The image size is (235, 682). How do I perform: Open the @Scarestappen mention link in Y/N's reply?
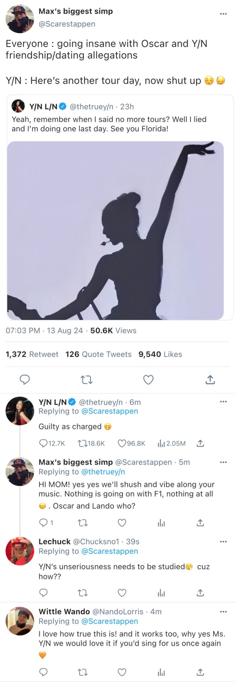point(109,411)
